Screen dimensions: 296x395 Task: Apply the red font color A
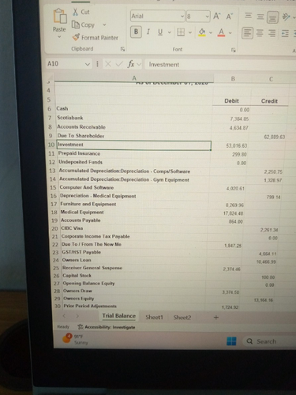(x=221, y=32)
